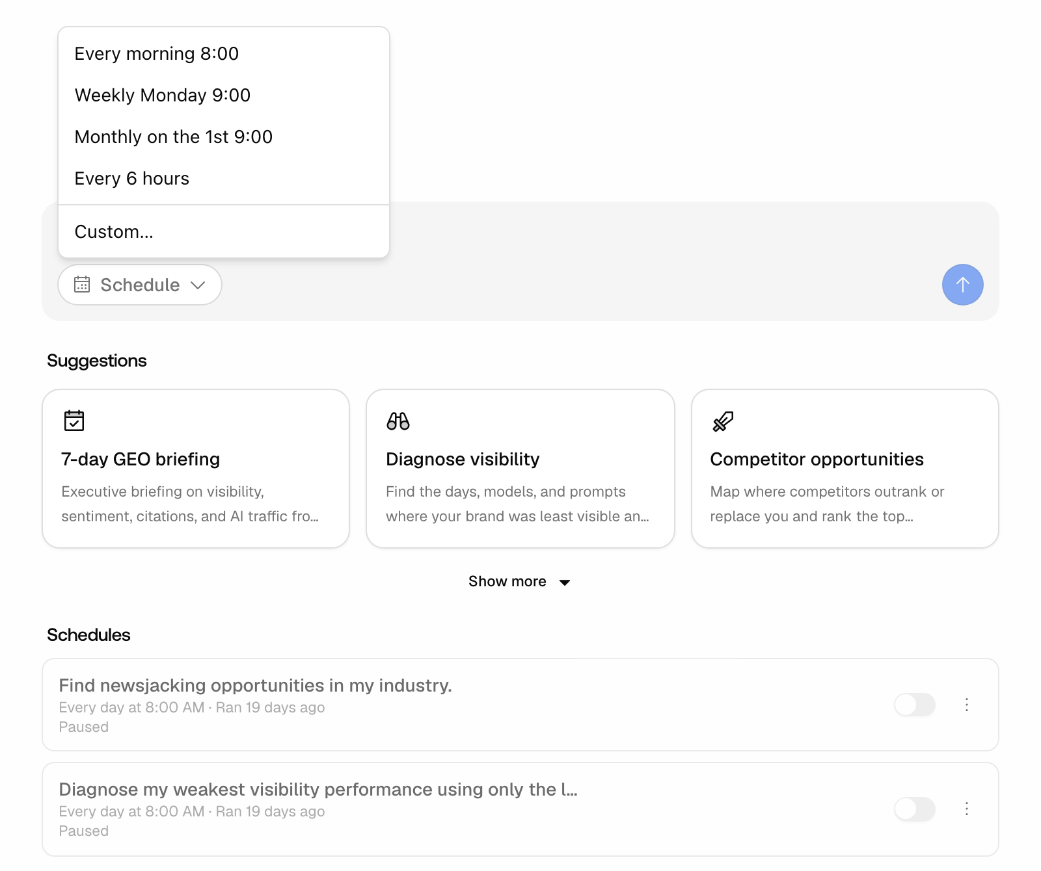Open more options for newsjacking schedule
The image size is (1041, 871).
[x=967, y=705]
